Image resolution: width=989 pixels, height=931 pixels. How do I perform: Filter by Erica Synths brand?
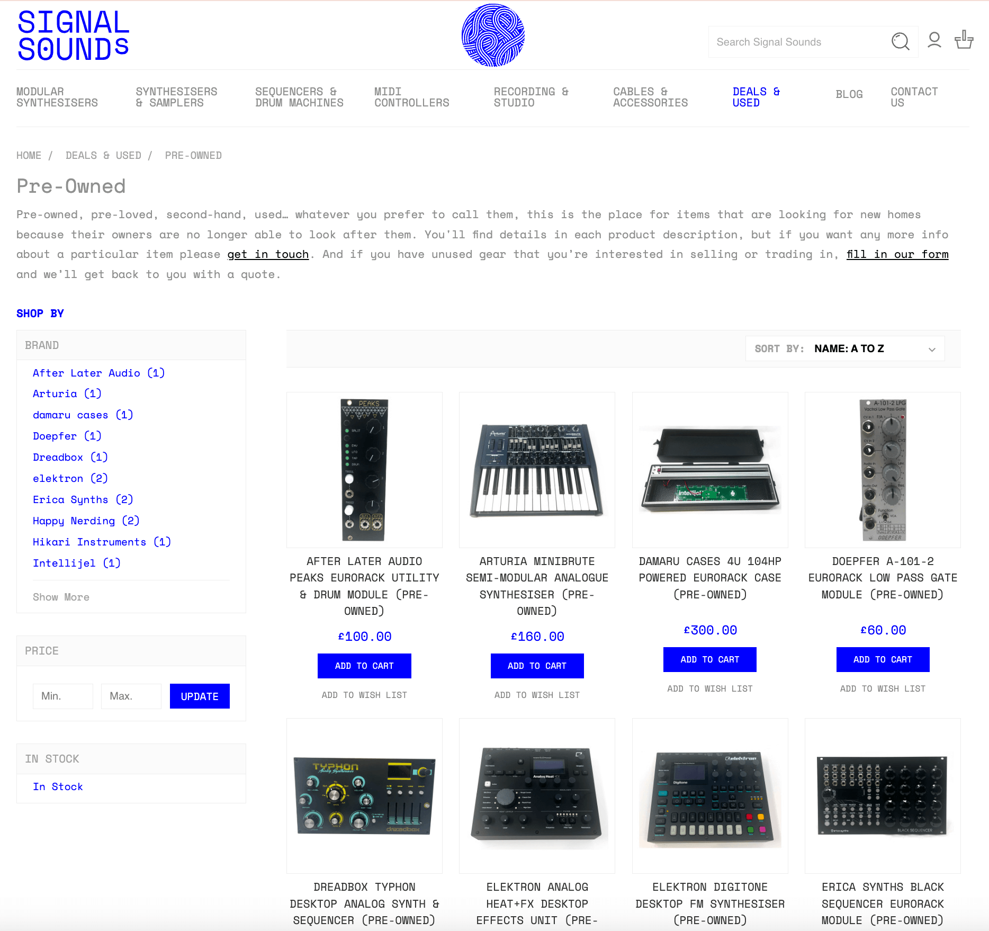click(x=83, y=499)
